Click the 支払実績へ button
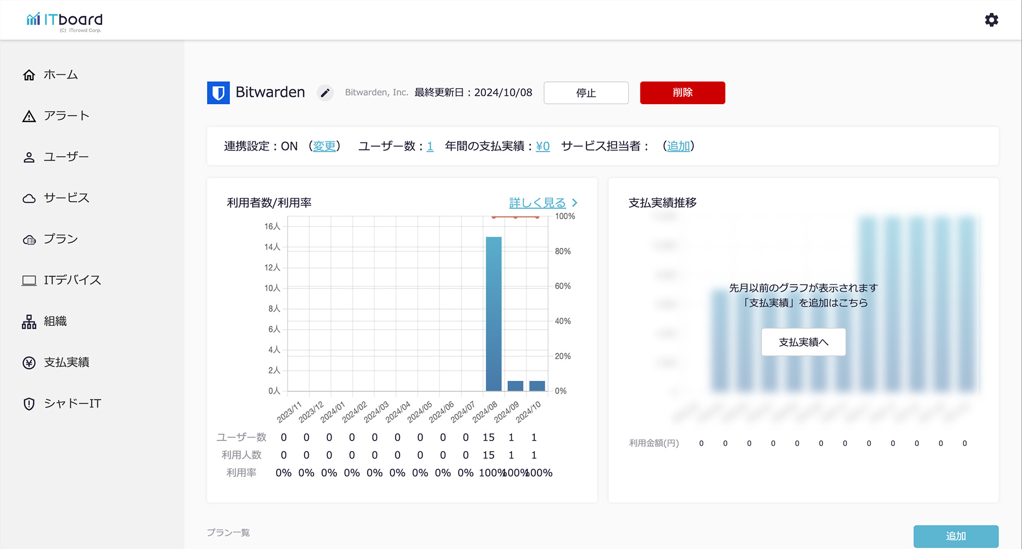Viewport: 1022px width, 549px height. point(803,342)
